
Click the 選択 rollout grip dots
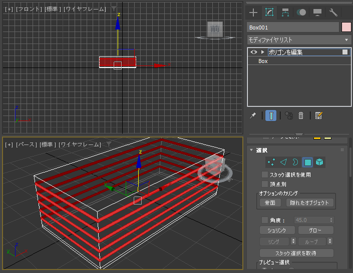click(x=342, y=150)
